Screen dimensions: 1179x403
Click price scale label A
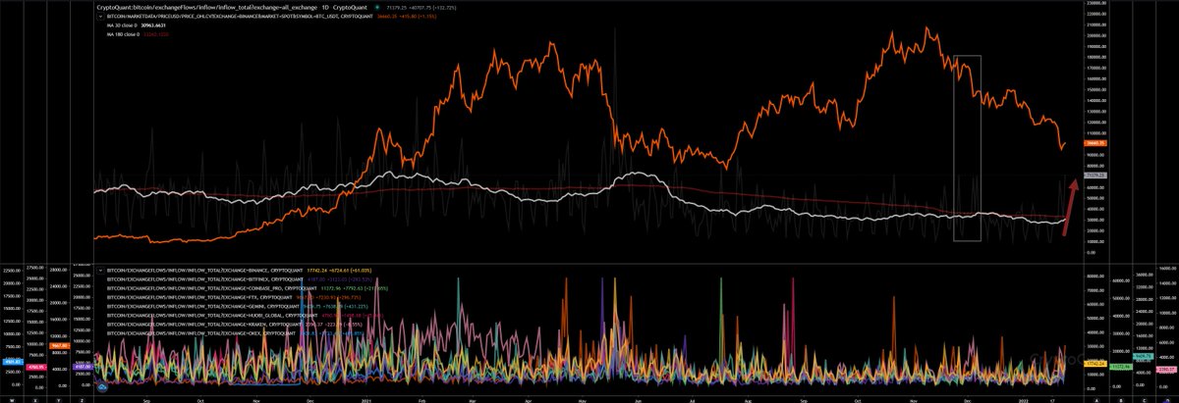pyautogui.click(x=1096, y=400)
